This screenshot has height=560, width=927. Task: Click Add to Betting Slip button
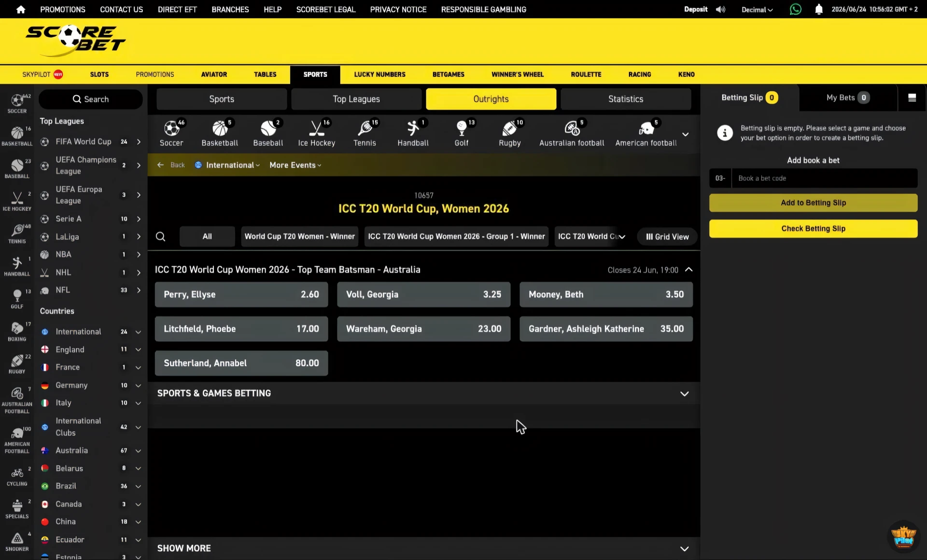pos(813,203)
